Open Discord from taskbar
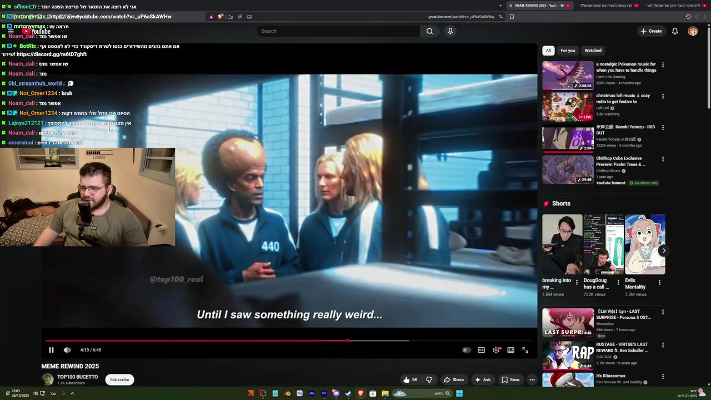Image resolution: width=711 pixels, height=400 pixels. coord(336,394)
